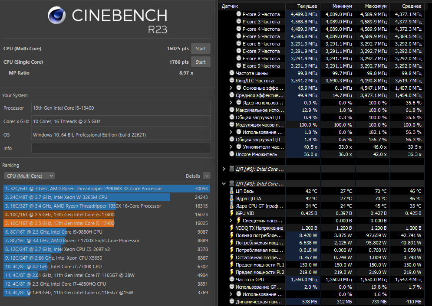Click the clock icon of P-core 2 Частота
Screen dimensions: 432x306
pos(239,14)
